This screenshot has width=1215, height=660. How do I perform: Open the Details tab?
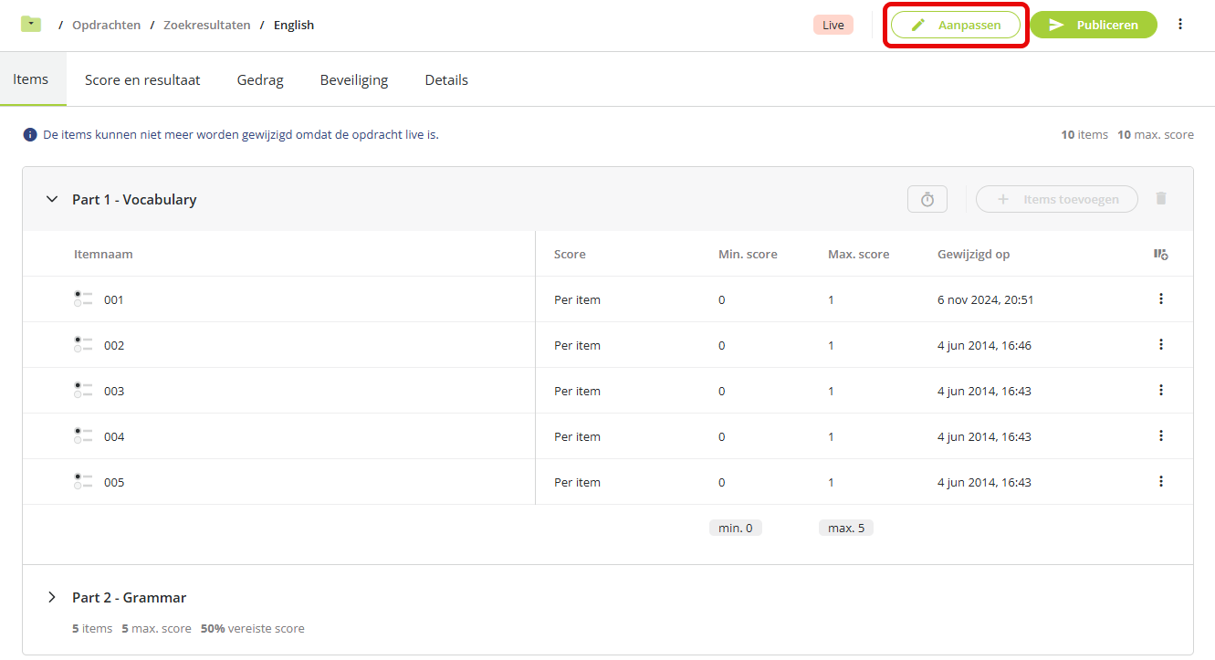click(x=446, y=80)
